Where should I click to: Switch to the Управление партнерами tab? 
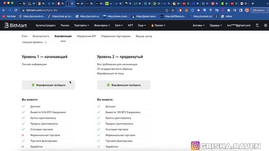click(116, 36)
